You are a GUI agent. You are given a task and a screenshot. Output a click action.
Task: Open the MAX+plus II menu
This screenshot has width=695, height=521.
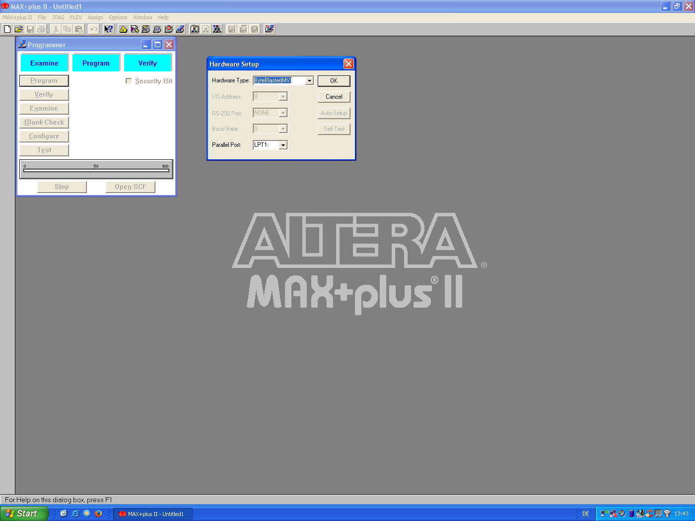click(17, 17)
